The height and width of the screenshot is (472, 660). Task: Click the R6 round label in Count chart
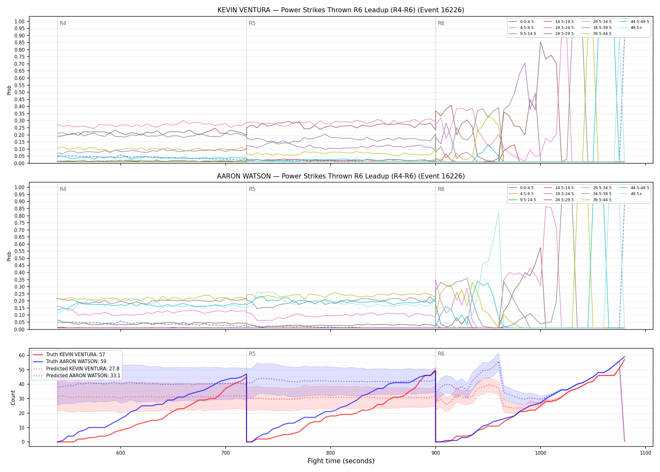(441, 354)
